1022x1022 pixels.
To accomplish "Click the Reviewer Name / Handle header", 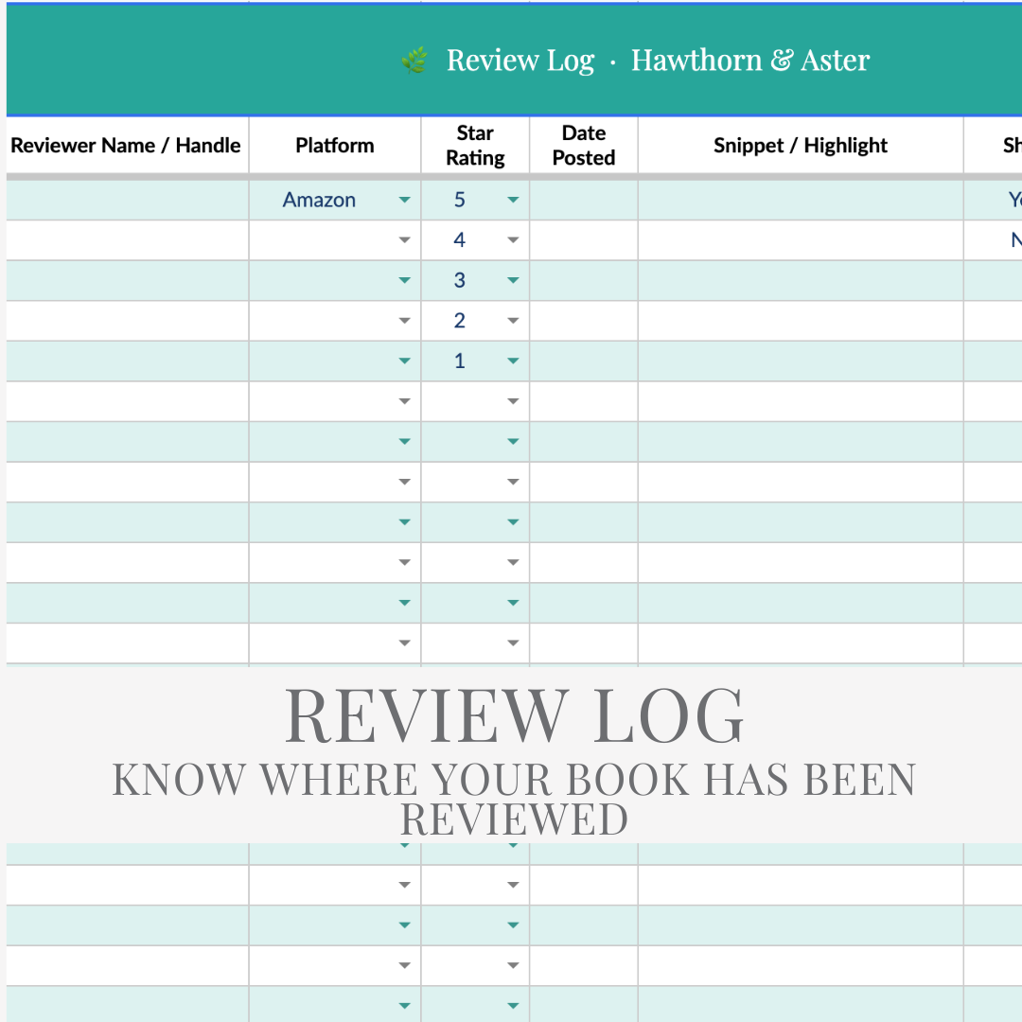I will click(x=126, y=146).
